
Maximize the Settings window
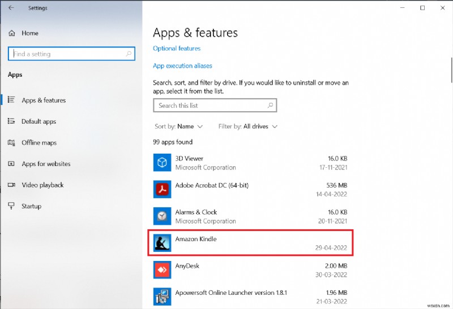tap(422, 8)
